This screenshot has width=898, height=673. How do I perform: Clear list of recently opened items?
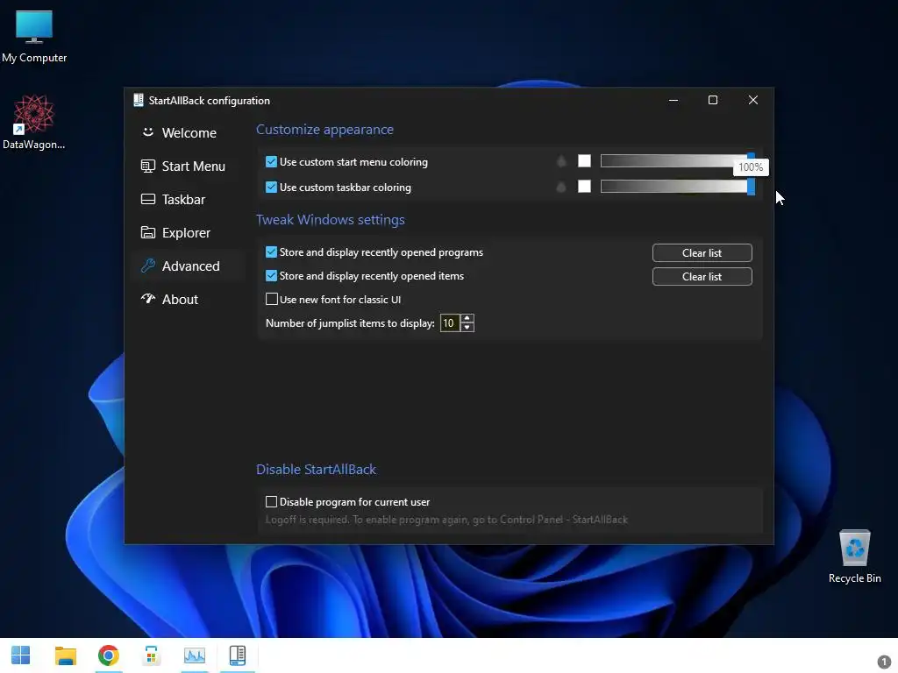point(702,276)
